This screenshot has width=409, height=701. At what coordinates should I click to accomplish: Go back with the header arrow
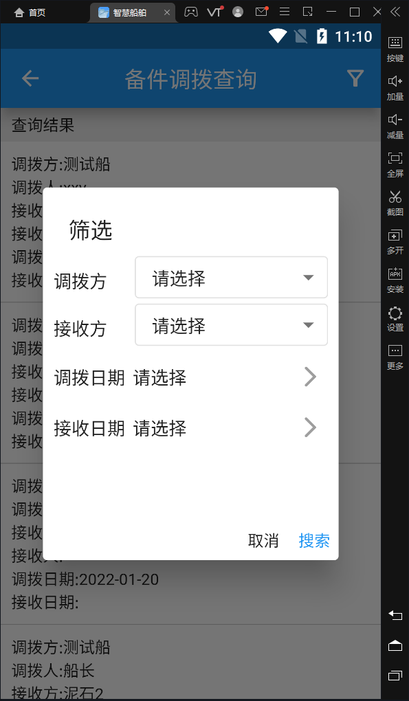30,78
